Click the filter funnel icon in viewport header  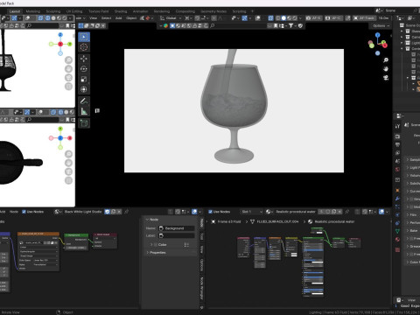[x=291, y=25]
